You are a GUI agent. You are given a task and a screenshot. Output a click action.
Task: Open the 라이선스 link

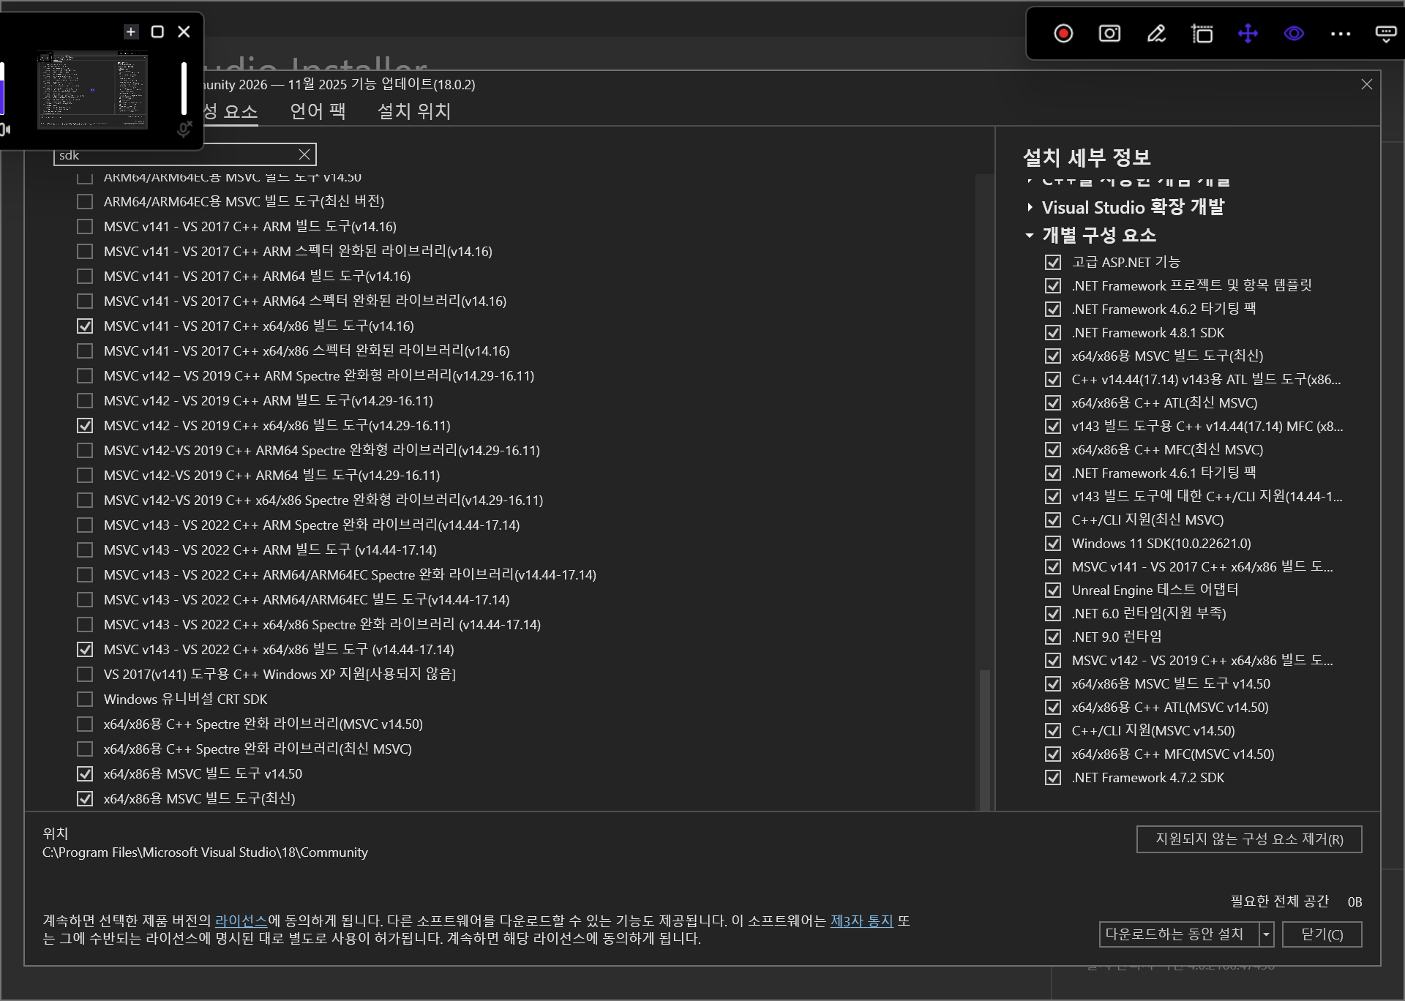pyautogui.click(x=241, y=921)
